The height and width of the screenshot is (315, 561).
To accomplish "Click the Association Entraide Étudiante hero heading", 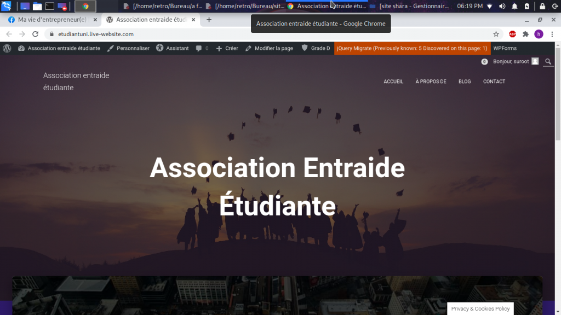I will pyautogui.click(x=277, y=186).
